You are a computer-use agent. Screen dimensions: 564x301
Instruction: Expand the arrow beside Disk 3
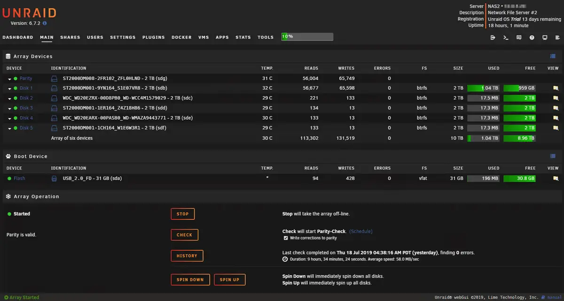tap(9, 108)
